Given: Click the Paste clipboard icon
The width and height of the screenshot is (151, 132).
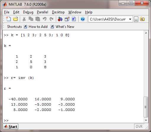Looking at the screenshot, I should tap(38, 19).
